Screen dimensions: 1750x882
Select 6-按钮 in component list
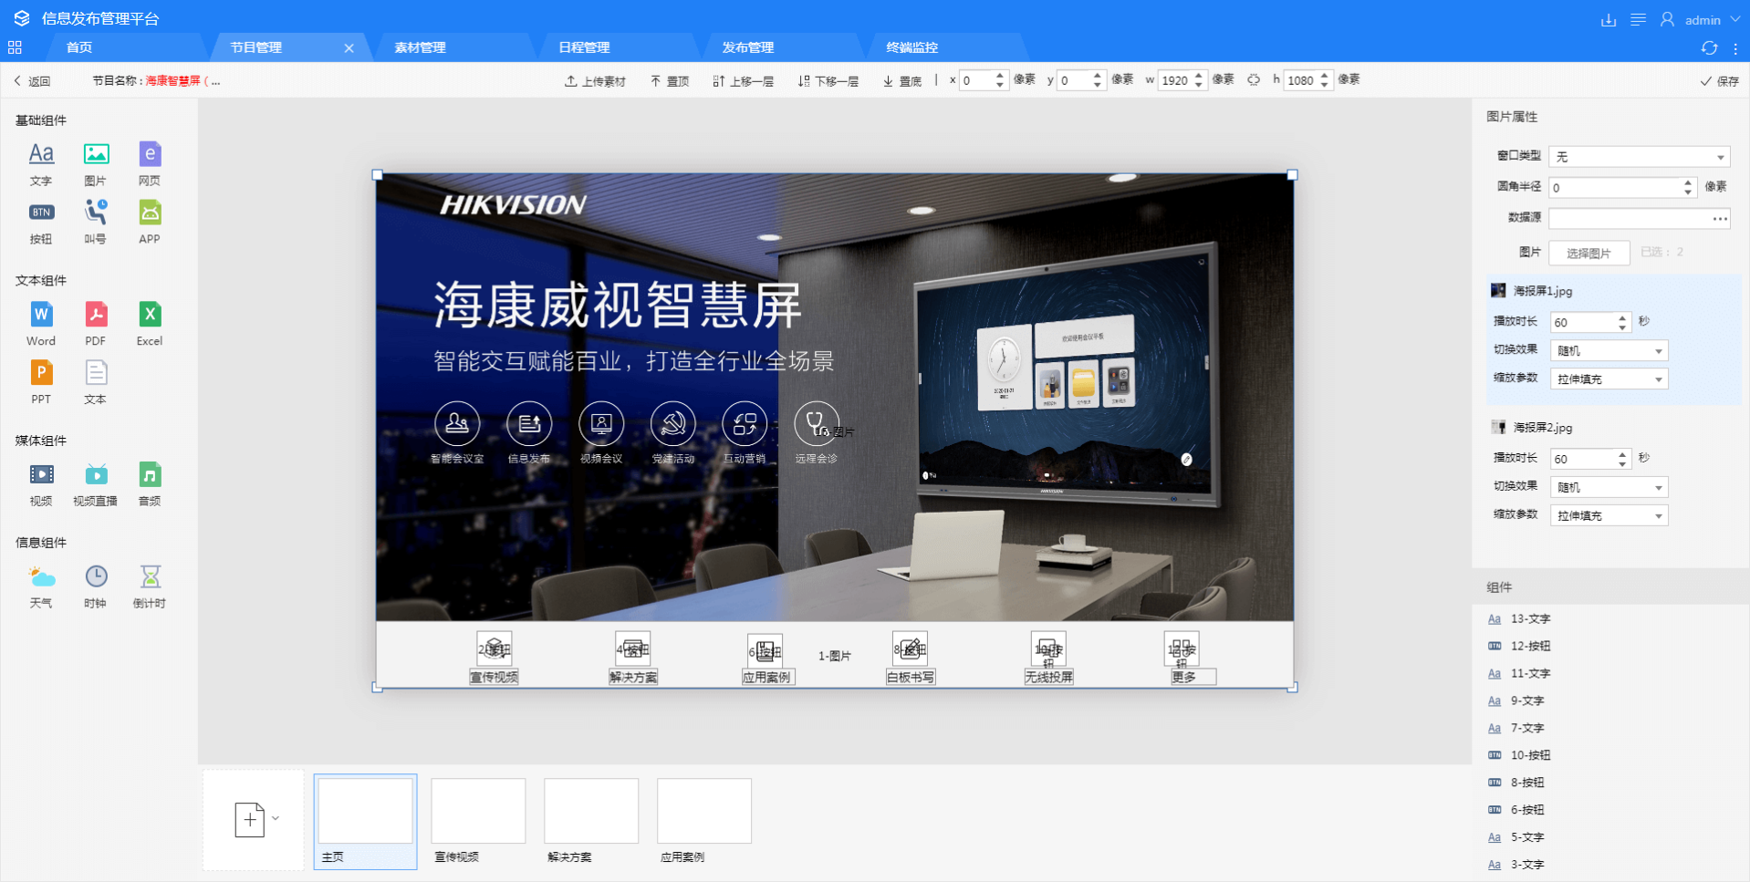(1610, 810)
